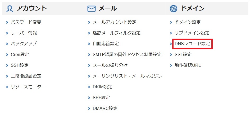Viewport: 250px width, 113px height.
Task: Click the アカウント person icon
Action: pos(10,9)
